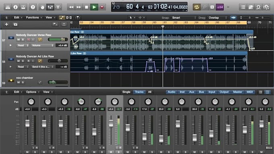This screenshot has height=154, width=274.
Task: Open the Mixer View menu
Action: click(48, 92)
